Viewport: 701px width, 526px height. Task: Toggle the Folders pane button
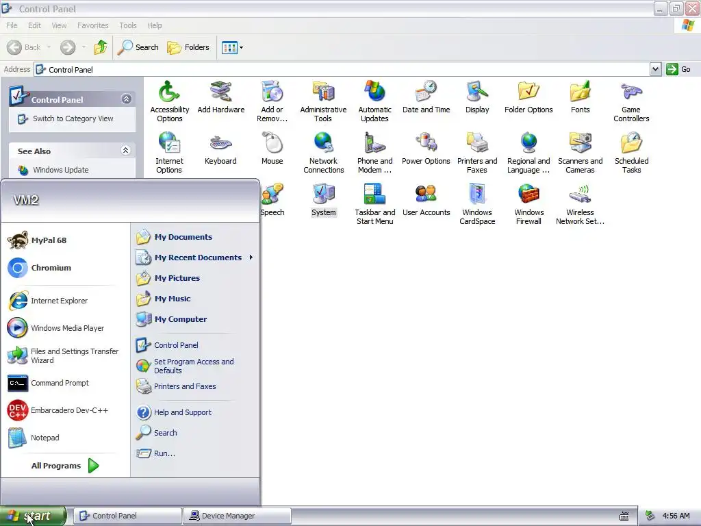[x=188, y=47]
